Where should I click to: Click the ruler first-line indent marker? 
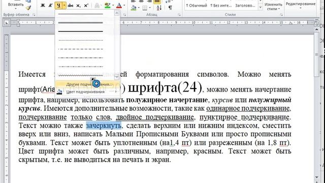[x=18, y=21]
